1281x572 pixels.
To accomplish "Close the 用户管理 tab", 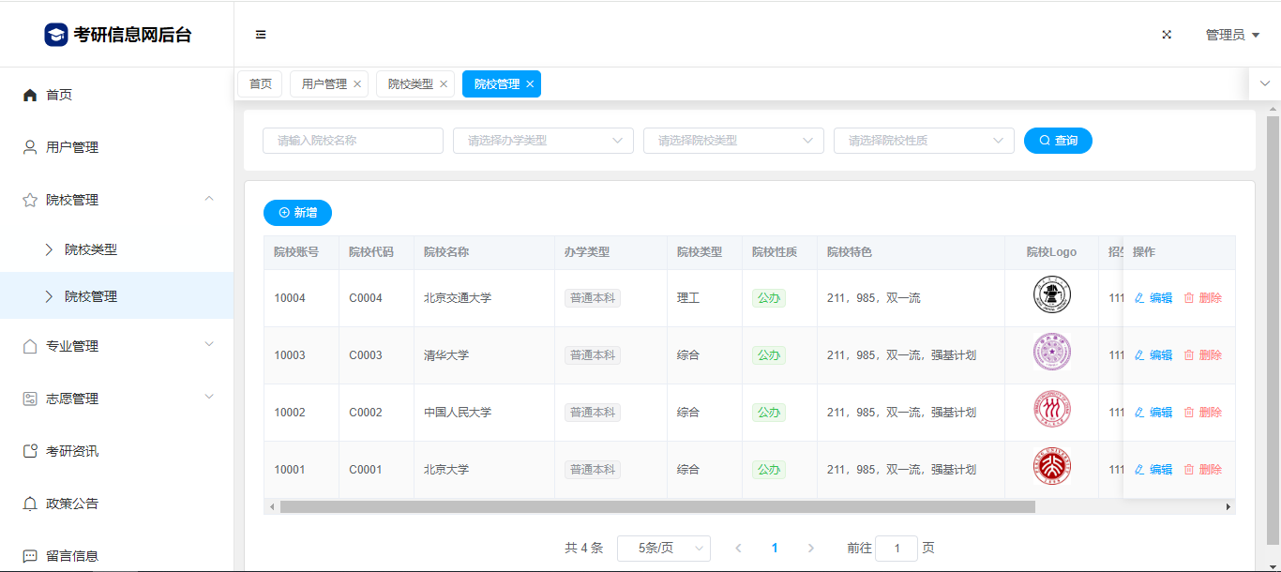I will [x=357, y=84].
